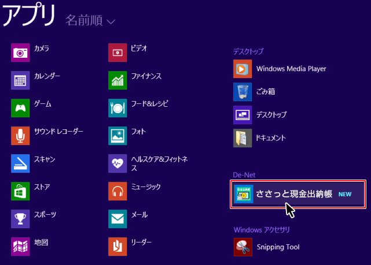This screenshot has height=265, width=371.
Task: Click the ミュージック label text
Action: pos(146,187)
